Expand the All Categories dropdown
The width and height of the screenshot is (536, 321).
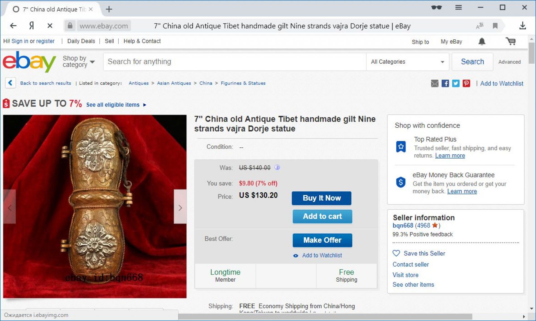click(407, 62)
